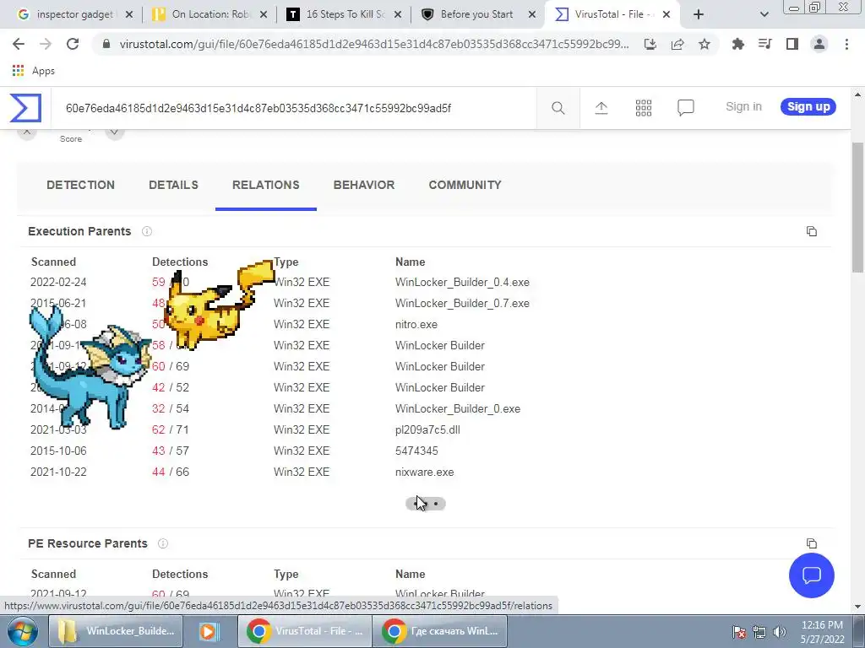
Task: Open the pl209a7c5.dll entry
Action: [x=427, y=429]
